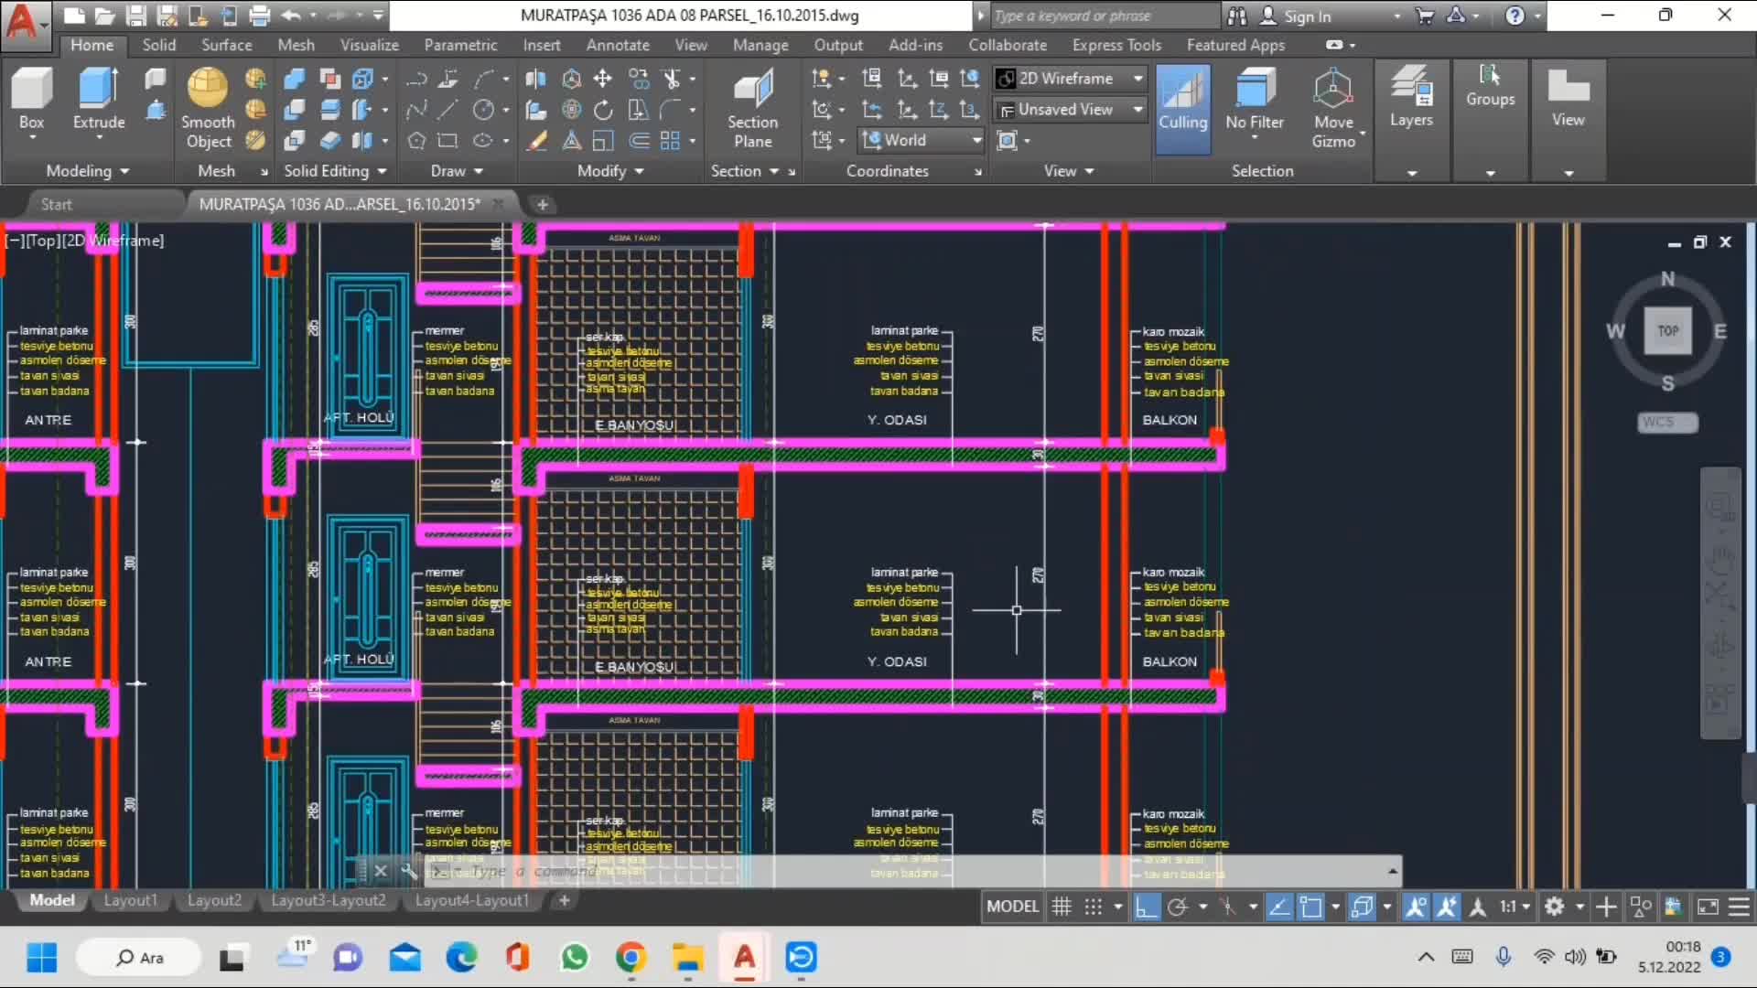
Task: Toggle 3D object snap cube icon
Action: [x=1362, y=907]
